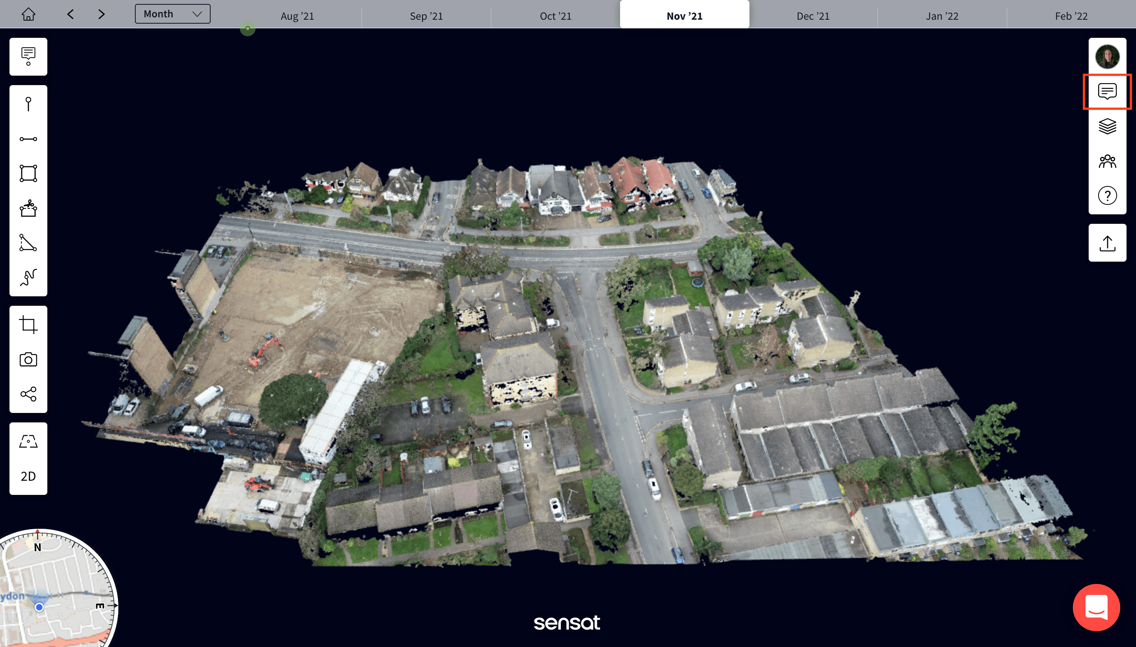Go to previous month with left arrow
Image resolution: width=1136 pixels, height=647 pixels.
[x=70, y=14]
